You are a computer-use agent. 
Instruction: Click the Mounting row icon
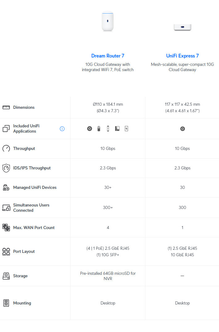(x=6, y=303)
